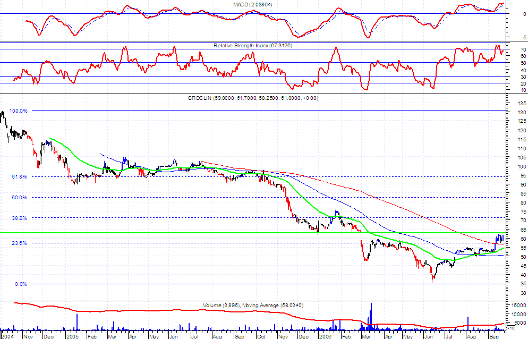This screenshot has width=528, height=339.
Task: Click the Relative Strength Index (67.3126) title
Action: coord(252,45)
